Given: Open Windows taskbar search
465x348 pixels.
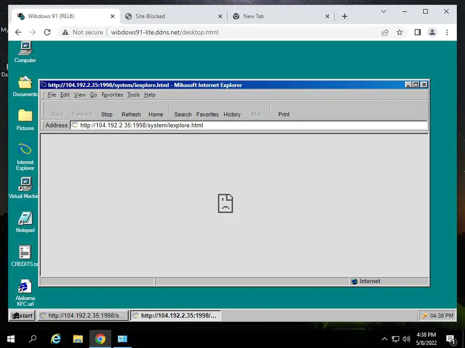Looking at the screenshot, I should point(33,339).
